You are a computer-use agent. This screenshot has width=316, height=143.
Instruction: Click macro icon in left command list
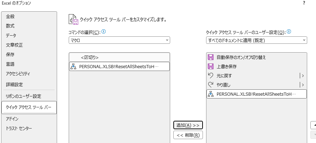[73, 66]
